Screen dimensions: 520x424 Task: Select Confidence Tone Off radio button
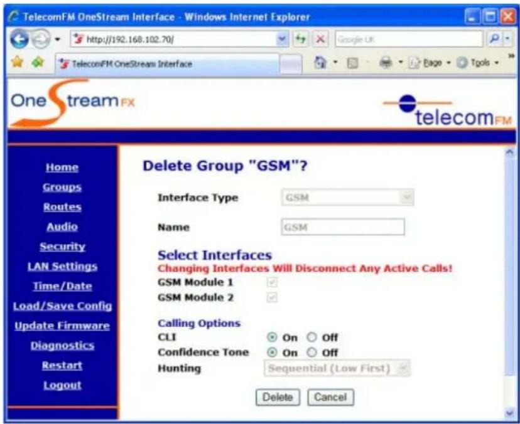point(311,352)
